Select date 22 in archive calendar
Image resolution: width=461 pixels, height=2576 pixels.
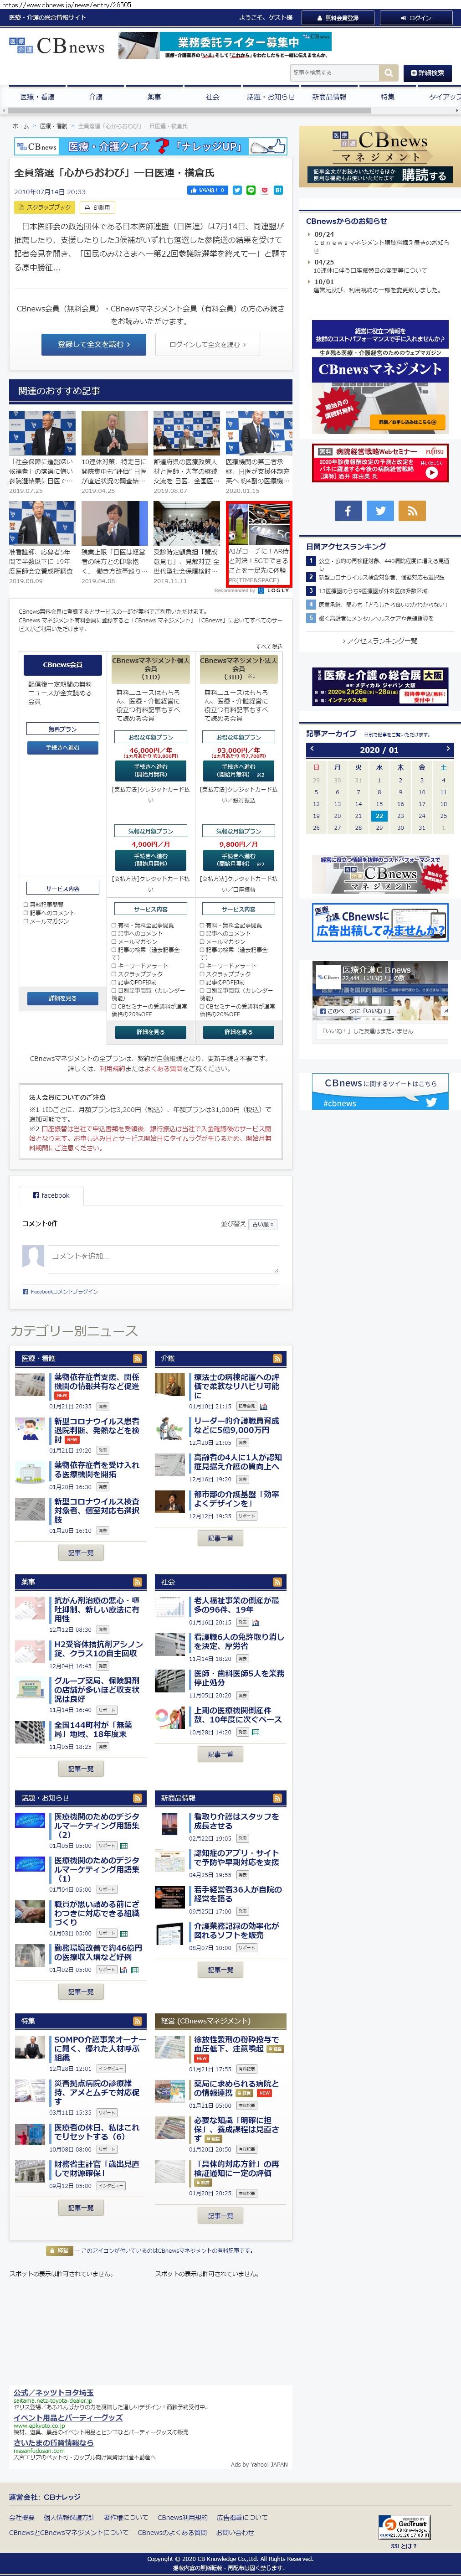tap(379, 815)
